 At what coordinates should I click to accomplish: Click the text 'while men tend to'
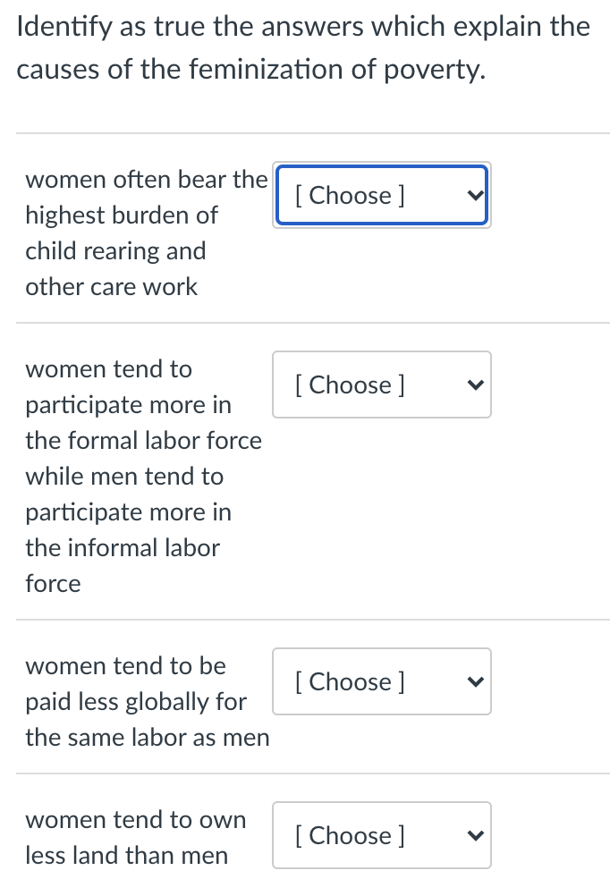[x=124, y=476]
